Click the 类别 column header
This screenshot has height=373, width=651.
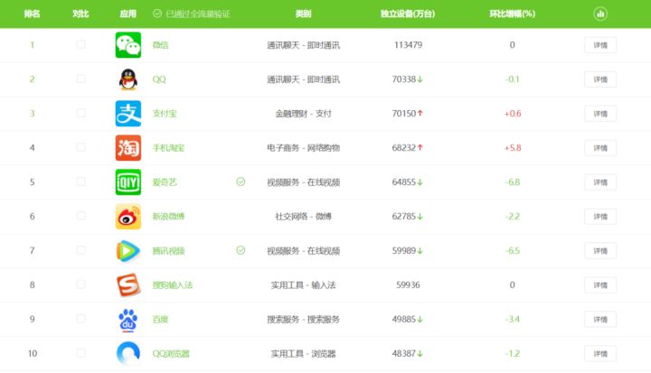click(x=303, y=14)
